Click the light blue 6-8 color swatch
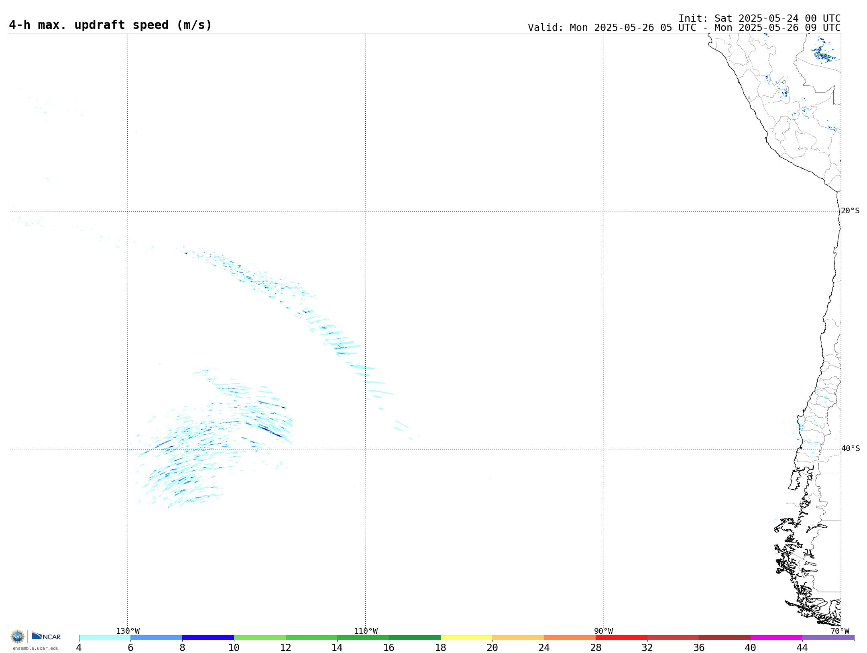Viewport: 867px width, 653px height. (x=157, y=638)
